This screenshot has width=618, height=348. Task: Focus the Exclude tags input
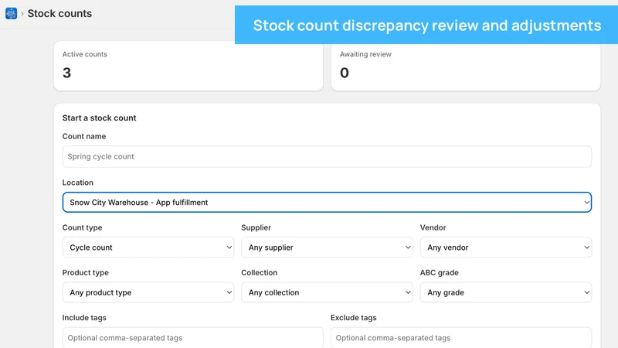(x=461, y=338)
